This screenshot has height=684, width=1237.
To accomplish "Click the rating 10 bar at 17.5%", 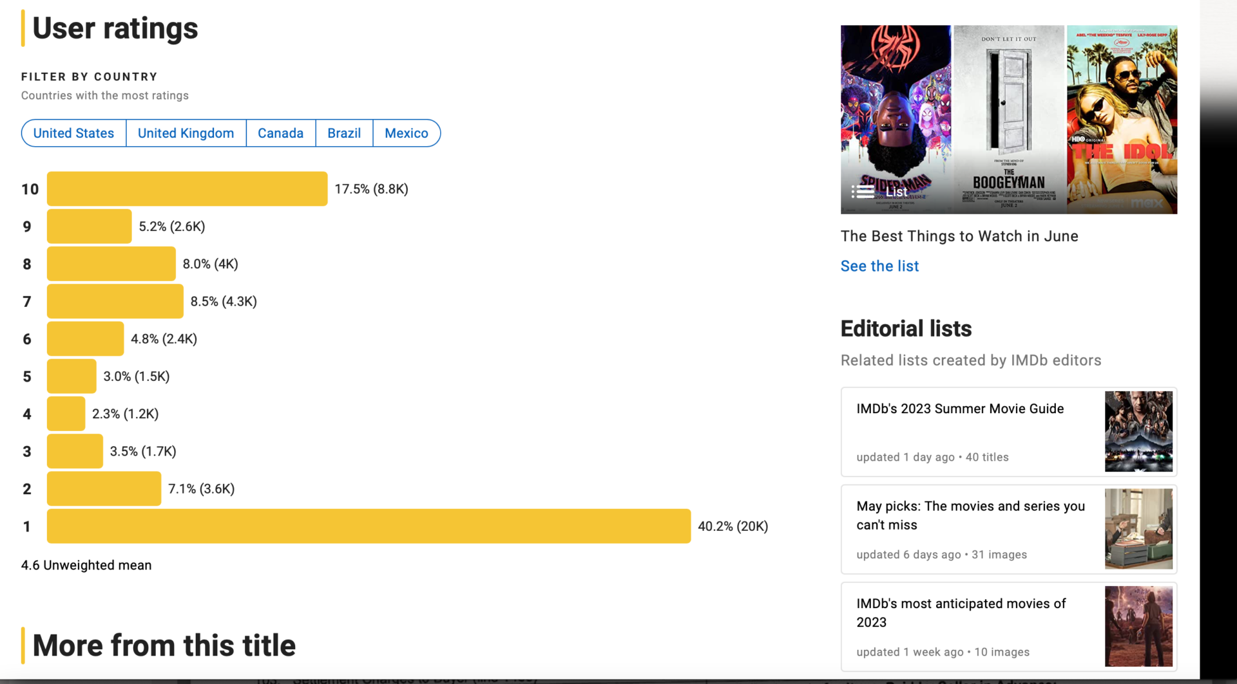I will [x=187, y=189].
